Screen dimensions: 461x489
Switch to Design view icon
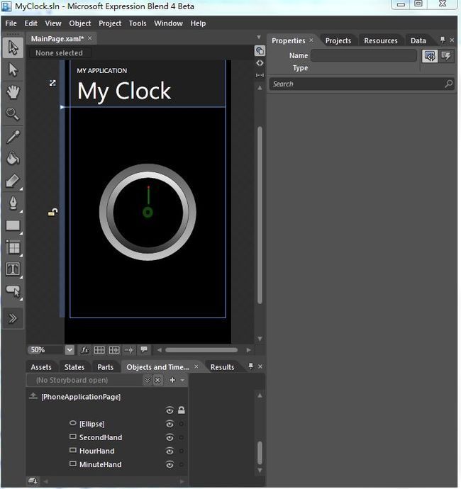260,50
